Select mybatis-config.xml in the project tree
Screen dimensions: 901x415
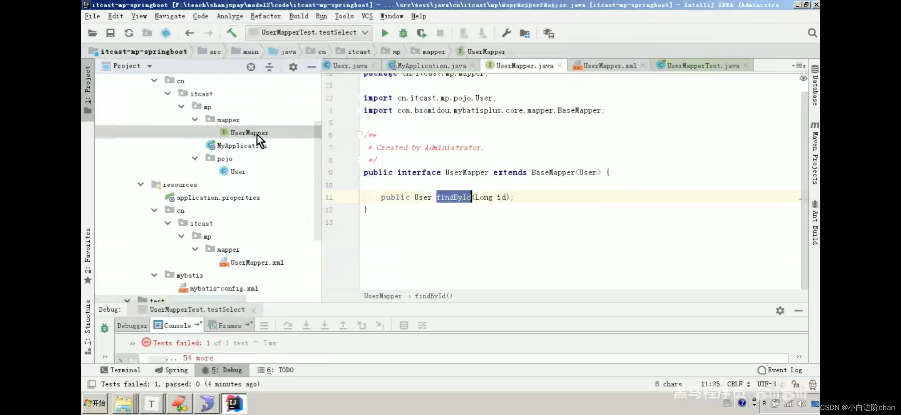point(218,288)
